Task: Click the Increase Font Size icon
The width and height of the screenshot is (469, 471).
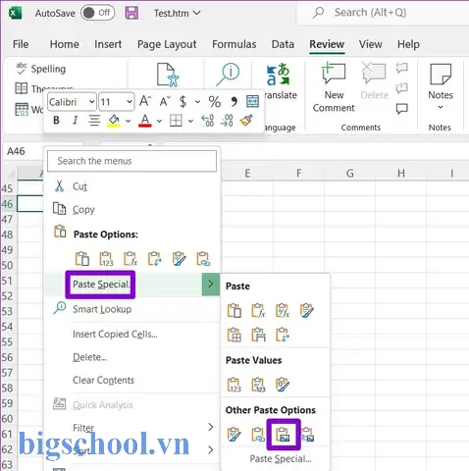Action: coord(145,102)
